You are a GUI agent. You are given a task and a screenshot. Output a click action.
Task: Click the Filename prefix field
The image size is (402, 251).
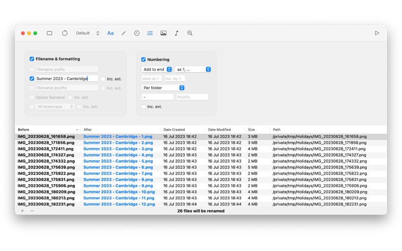67,69
